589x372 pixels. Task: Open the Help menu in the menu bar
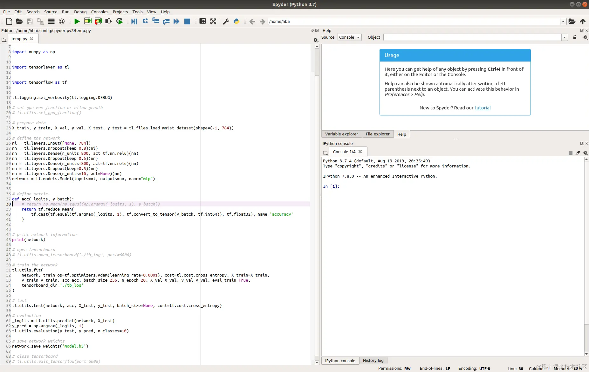[165, 12]
